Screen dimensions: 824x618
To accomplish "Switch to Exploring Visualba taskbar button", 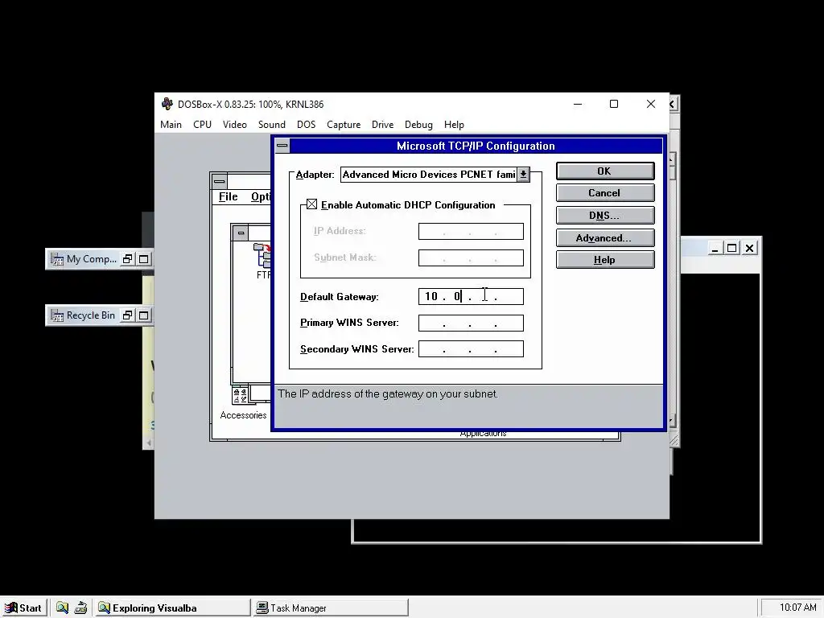I will click(172, 608).
